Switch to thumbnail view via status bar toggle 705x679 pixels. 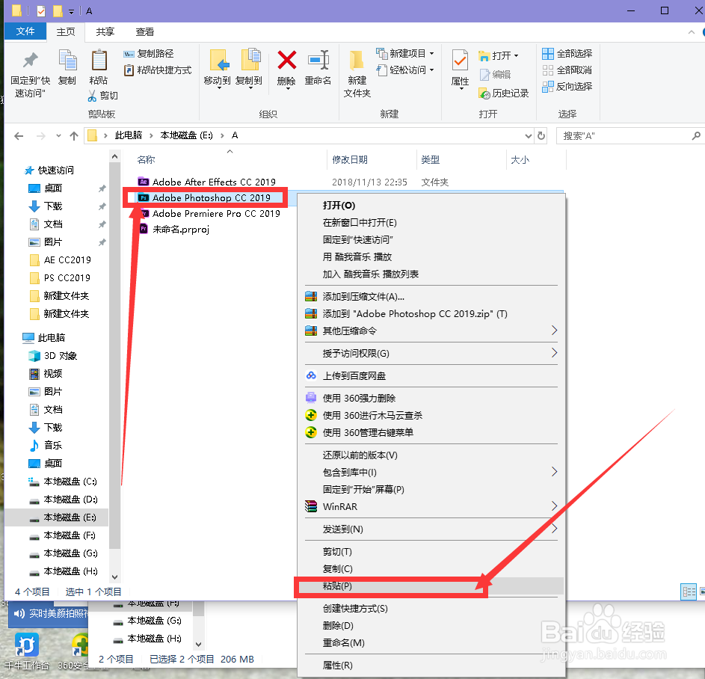coord(701,591)
